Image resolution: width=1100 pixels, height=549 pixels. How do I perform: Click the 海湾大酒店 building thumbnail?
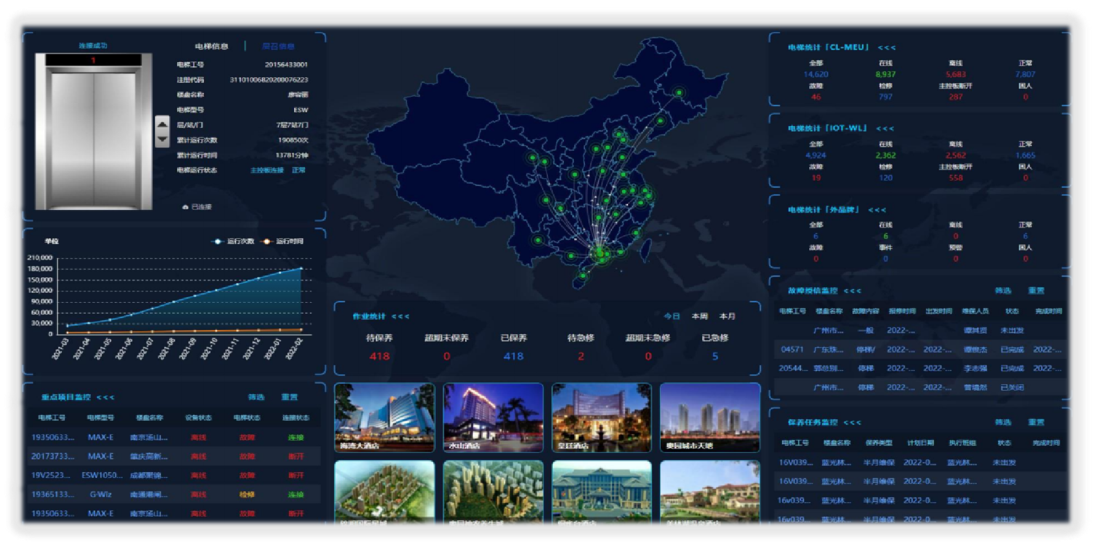[384, 417]
